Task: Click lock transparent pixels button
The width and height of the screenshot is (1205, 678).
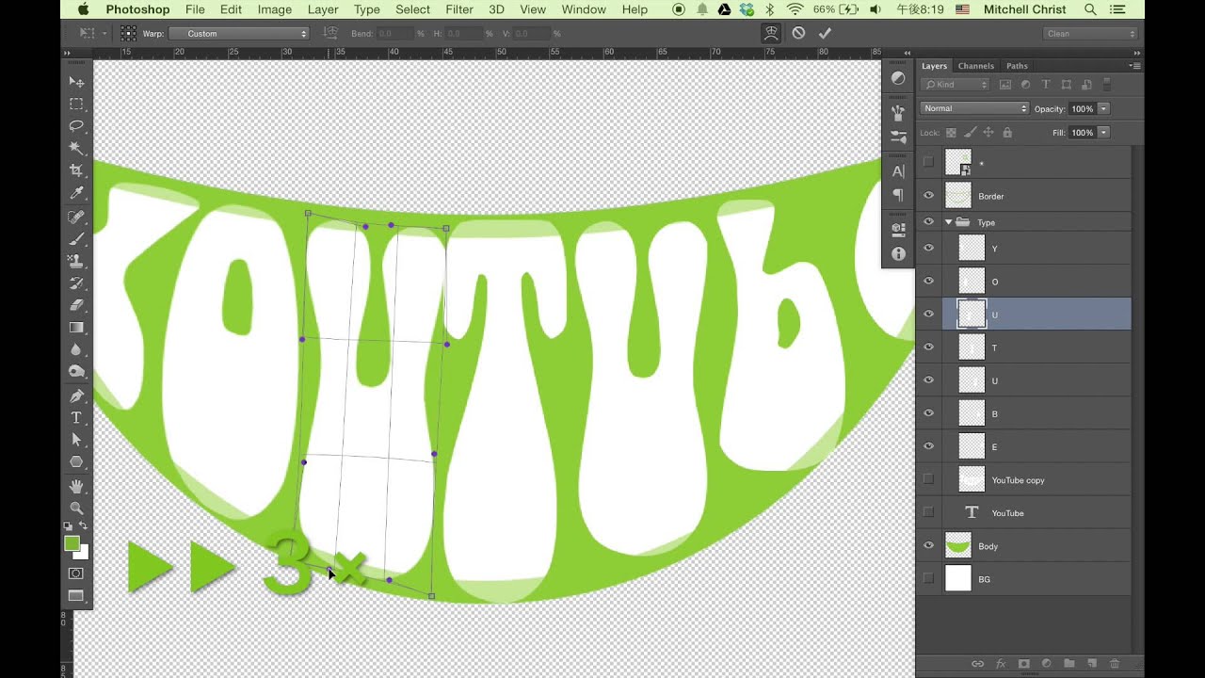Action: pos(951,133)
